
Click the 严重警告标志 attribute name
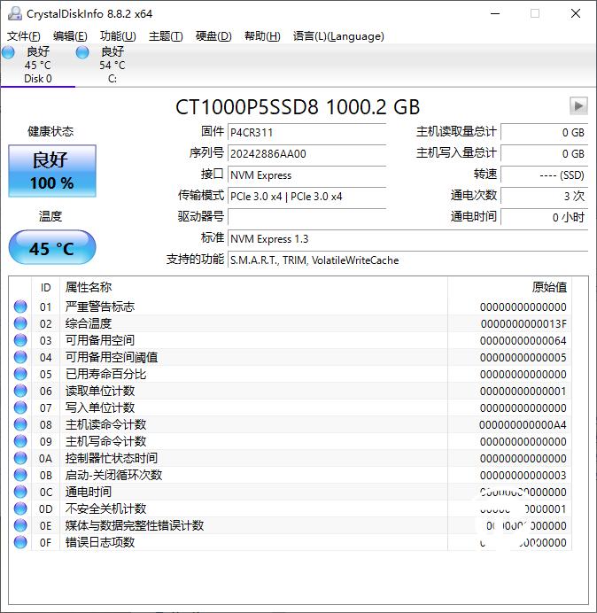pyautogui.click(x=100, y=306)
